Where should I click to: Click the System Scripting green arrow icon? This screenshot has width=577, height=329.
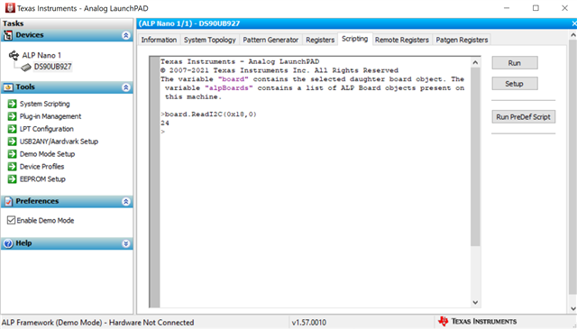click(x=12, y=104)
